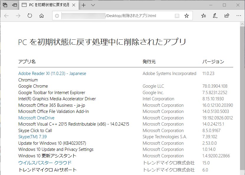The image size is (245, 175).
Task: Select version 19.192.0926.0012
Action: (218, 118)
